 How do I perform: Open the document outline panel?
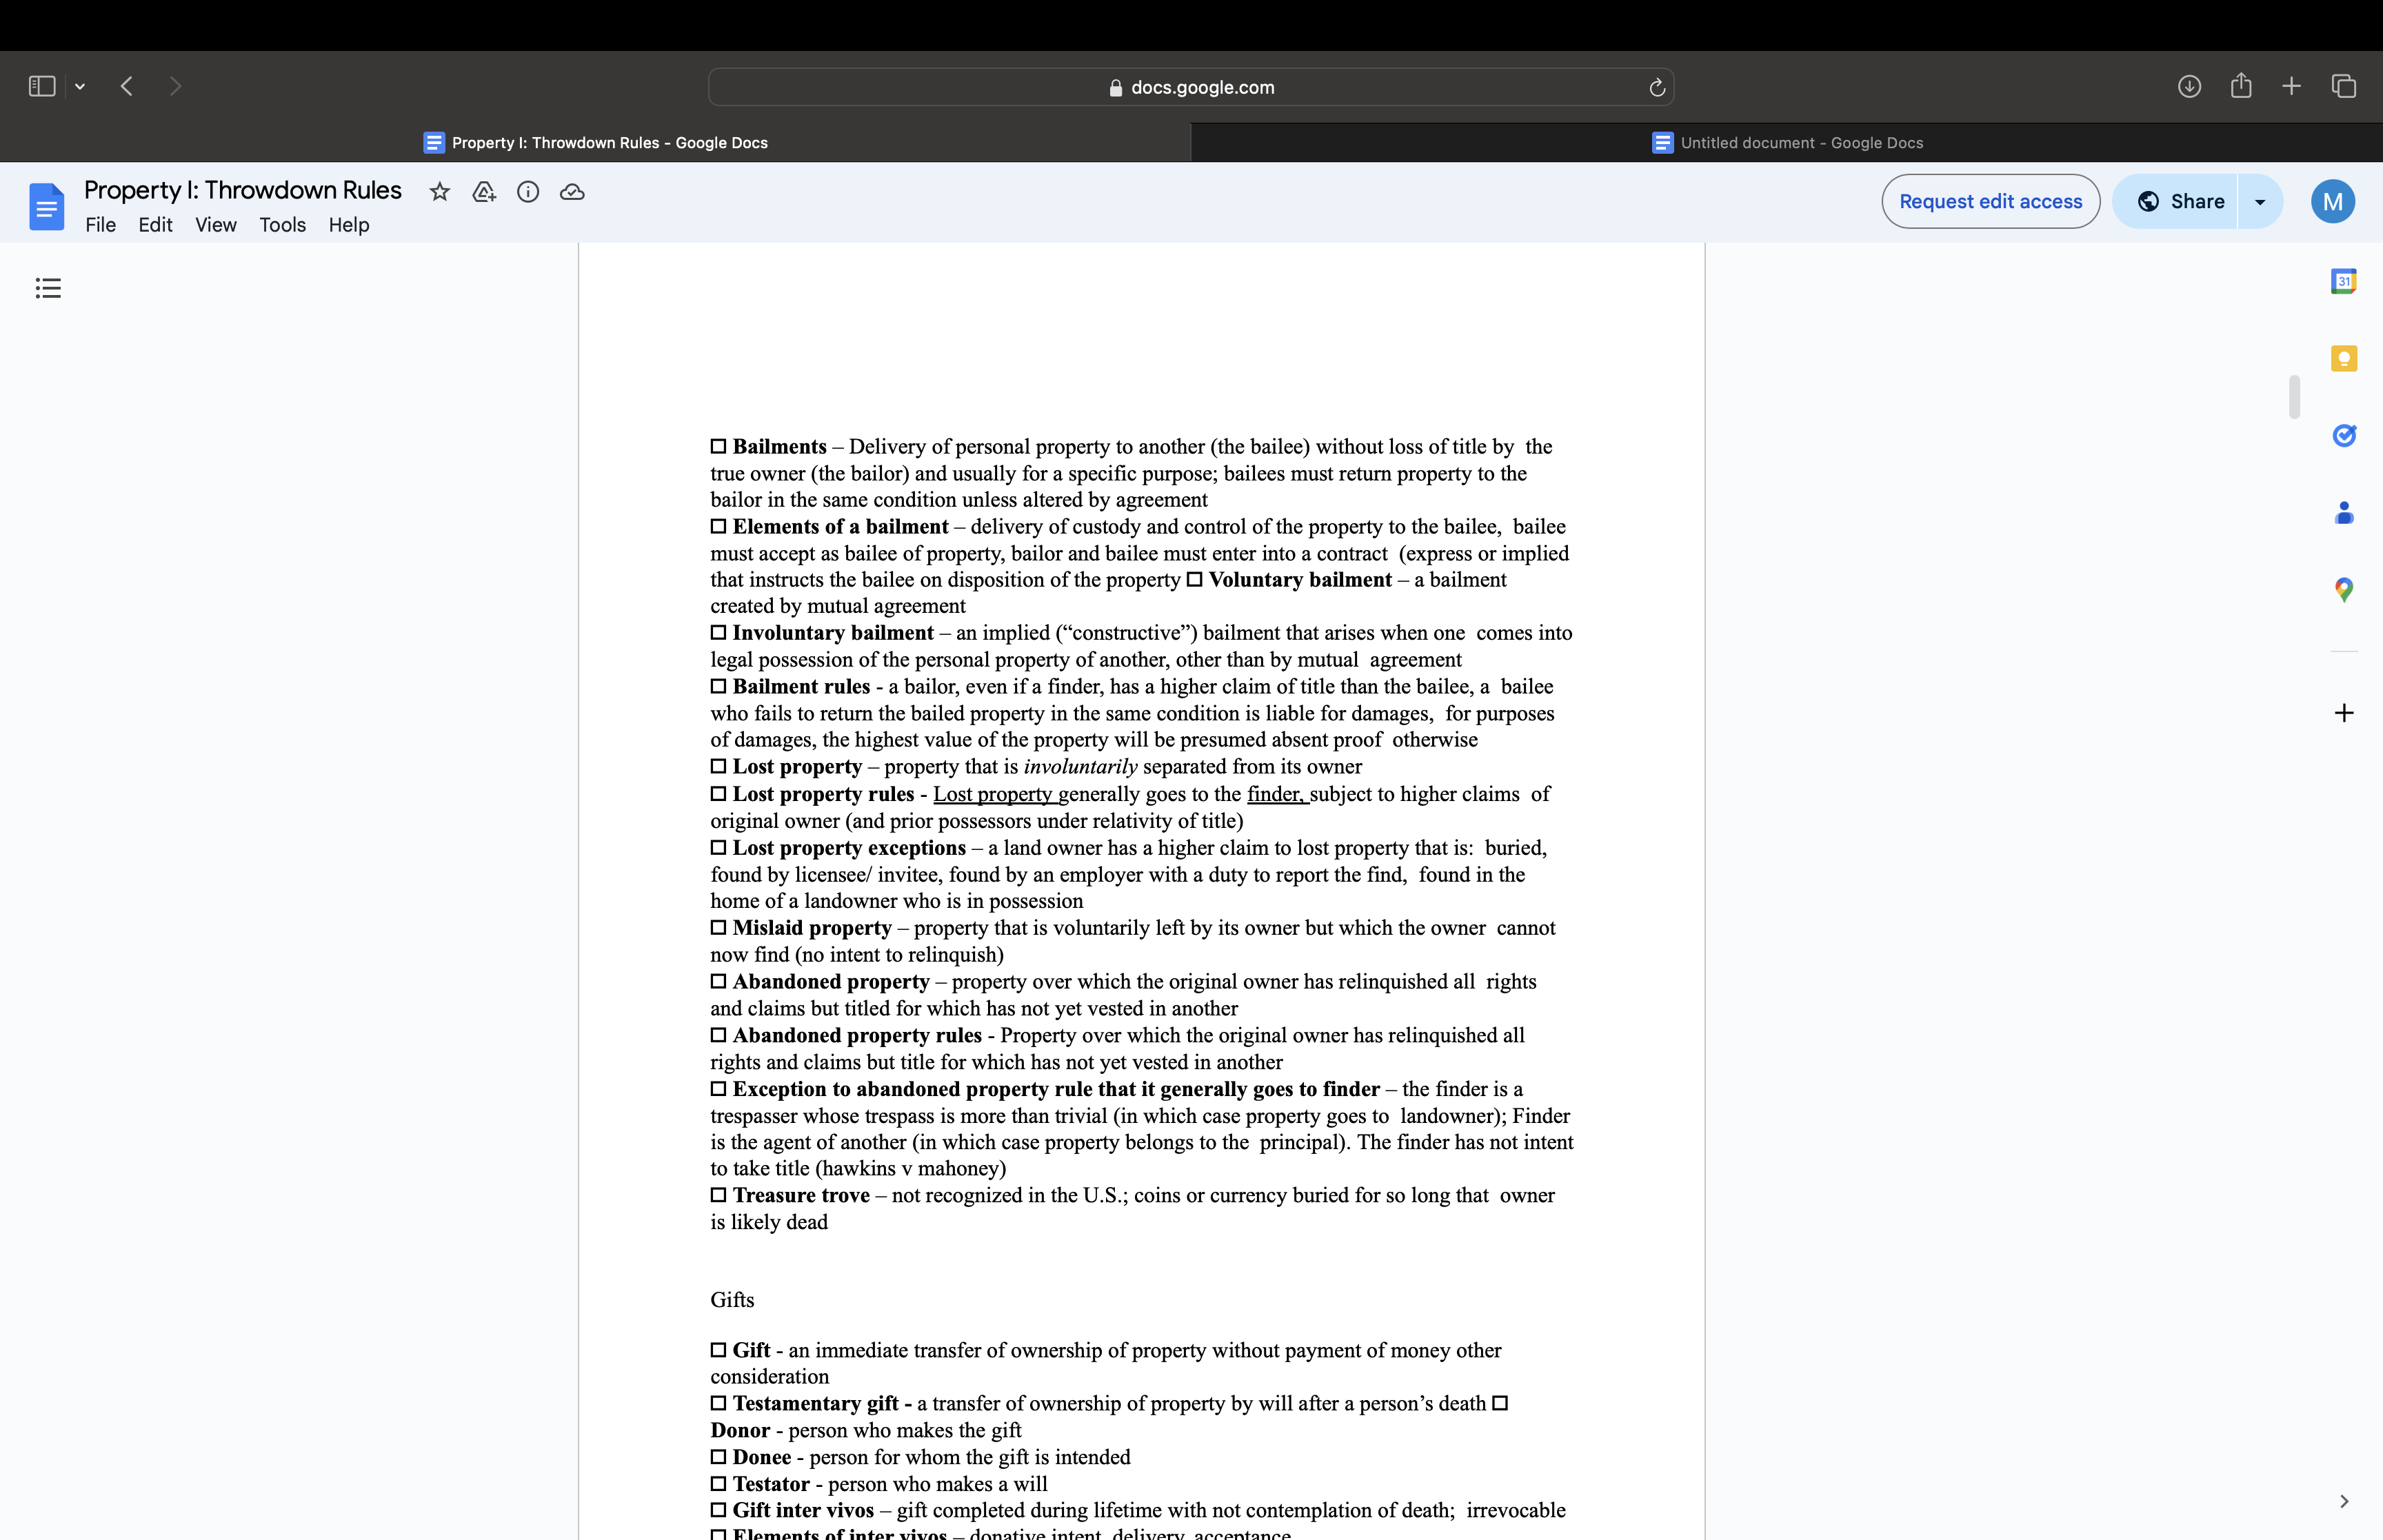pos(48,288)
